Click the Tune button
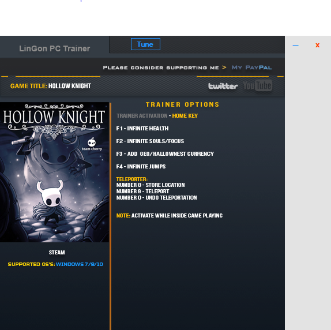 [x=145, y=44]
